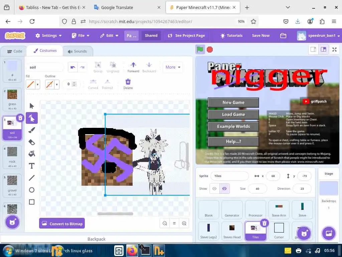This screenshot has width=342, height=257.
Task: Click Convert to Bitmap button
Action: 62,223
